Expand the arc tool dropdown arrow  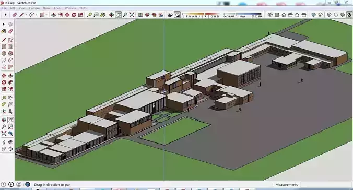(36, 15)
